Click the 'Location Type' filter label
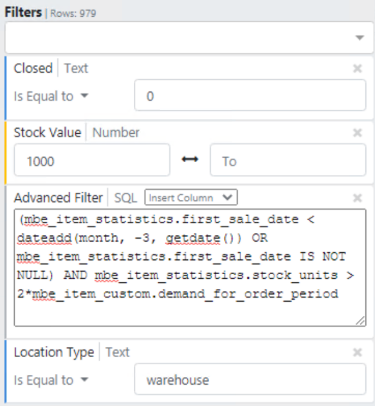The width and height of the screenshot is (375, 406). [54, 353]
